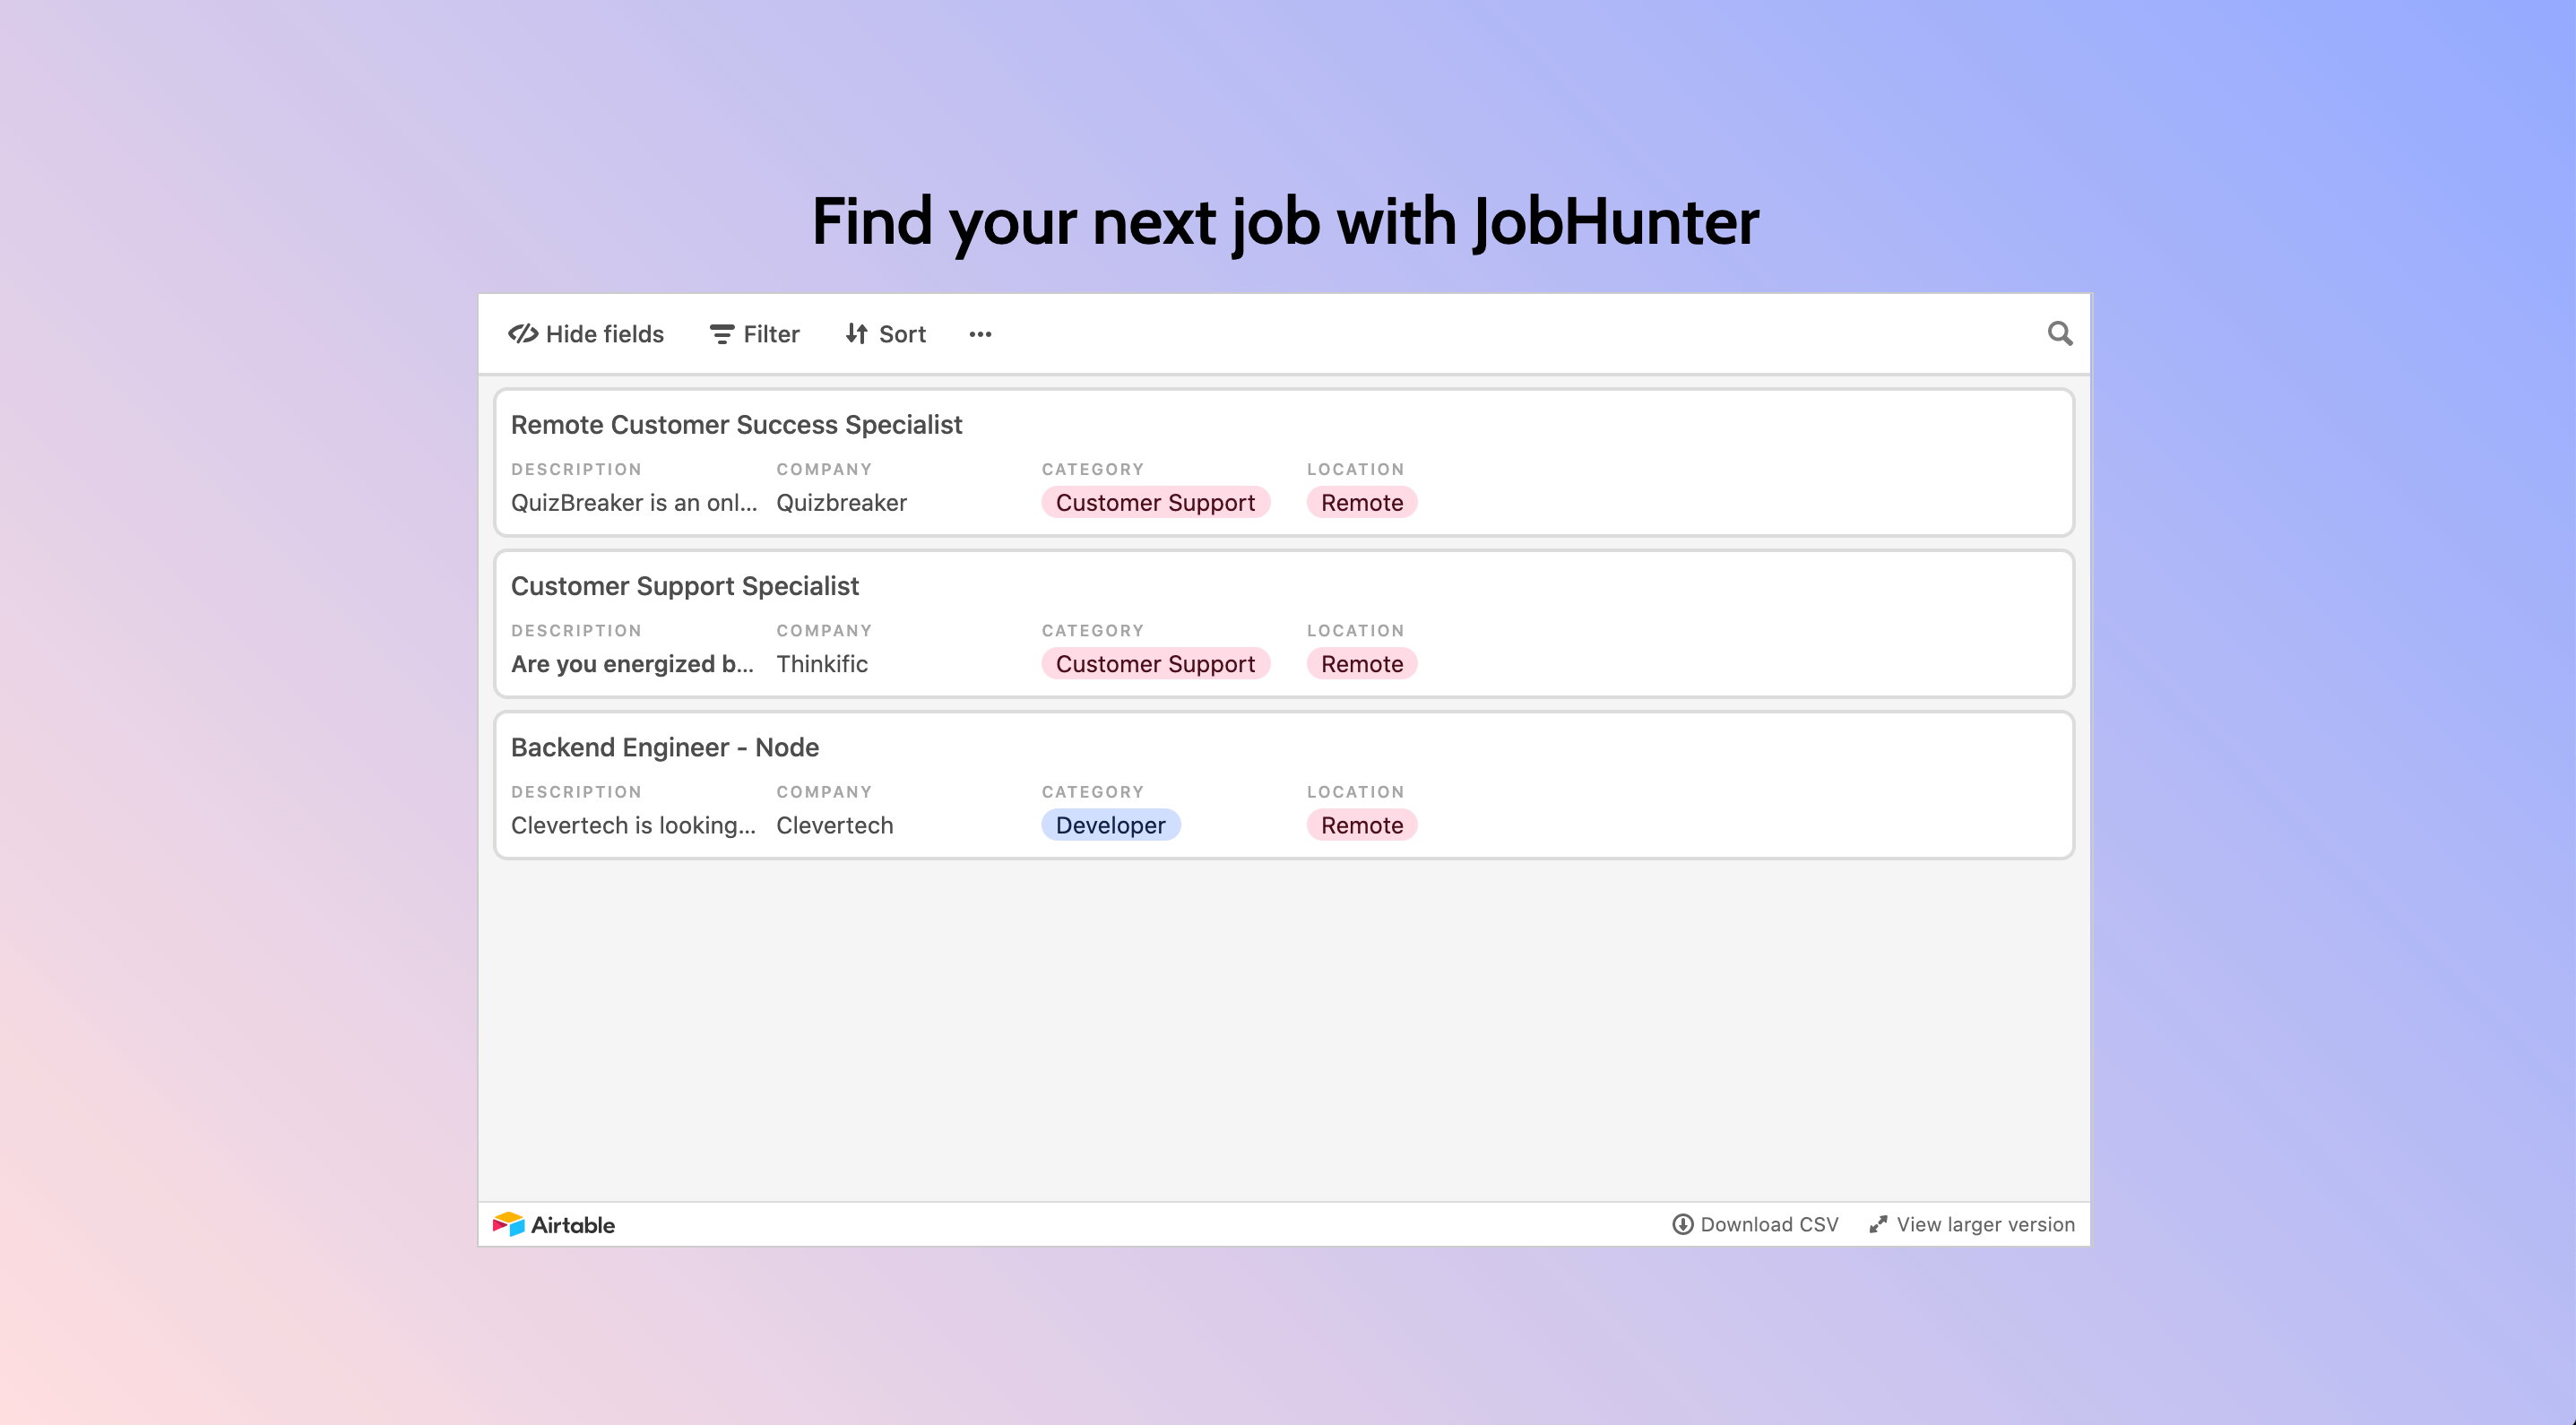Open the search magnifier in the toolbar
This screenshot has width=2576, height=1425.
click(2060, 333)
